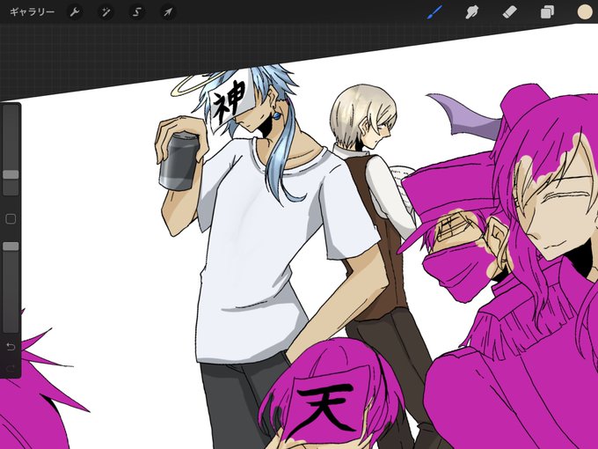Redo with the redo arrow
598x449 pixels.
pyautogui.click(x=11, y=368)
